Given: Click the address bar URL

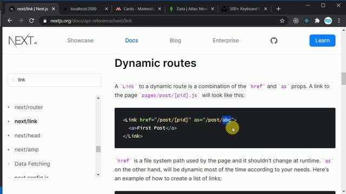Looking at the screenshot, I should click(x=91, y=20).
